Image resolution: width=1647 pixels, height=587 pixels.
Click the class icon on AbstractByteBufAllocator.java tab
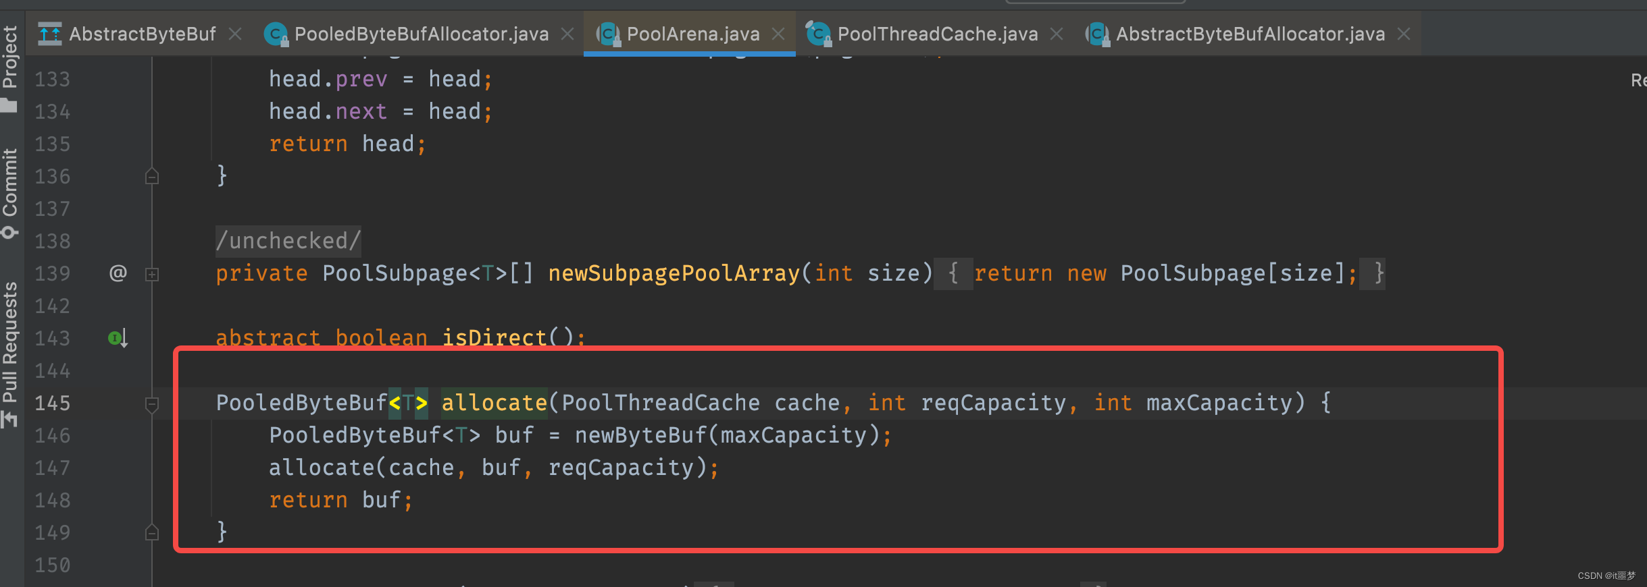click(x=1097, y=34)
